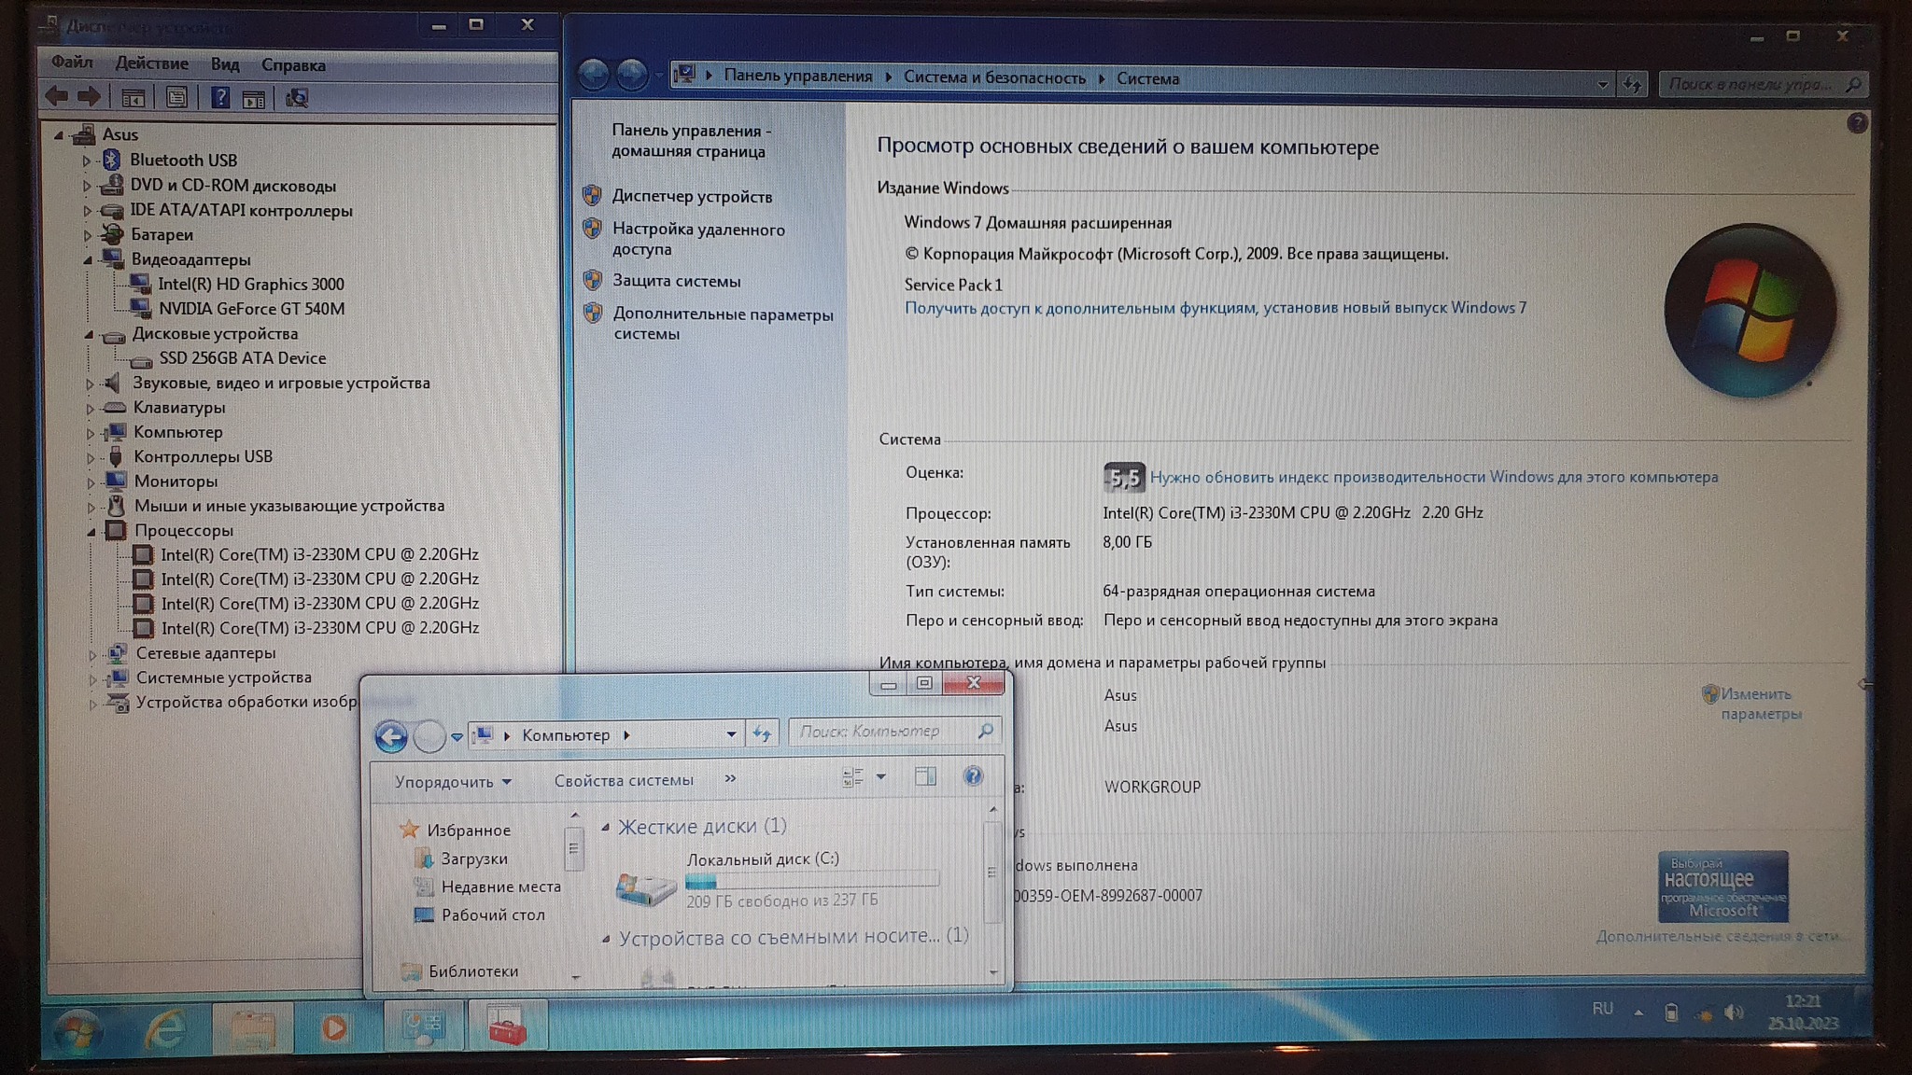The height and width of the screenshot is (1075, 1912).
Task: Open the Справка menu
Action: tap(293, 65)
